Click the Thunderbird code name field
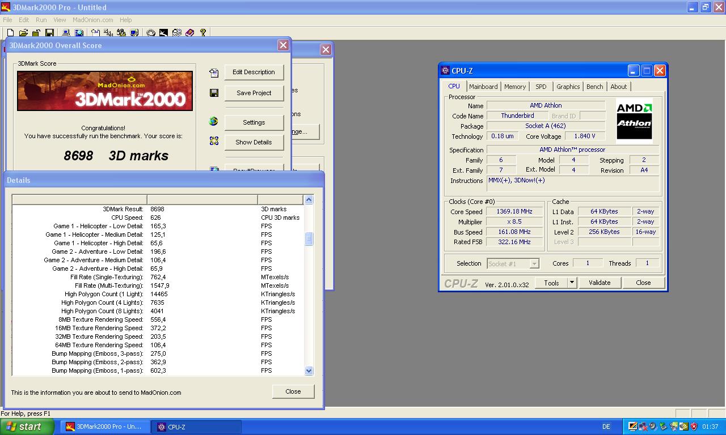This screenshot has height=435, width=726. pos(517,116)
